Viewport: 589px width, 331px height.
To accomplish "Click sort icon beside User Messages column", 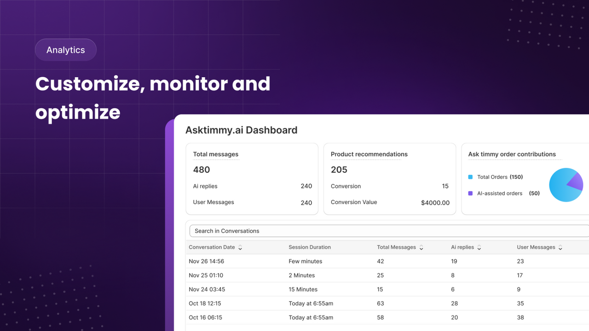I will (560, 247).
